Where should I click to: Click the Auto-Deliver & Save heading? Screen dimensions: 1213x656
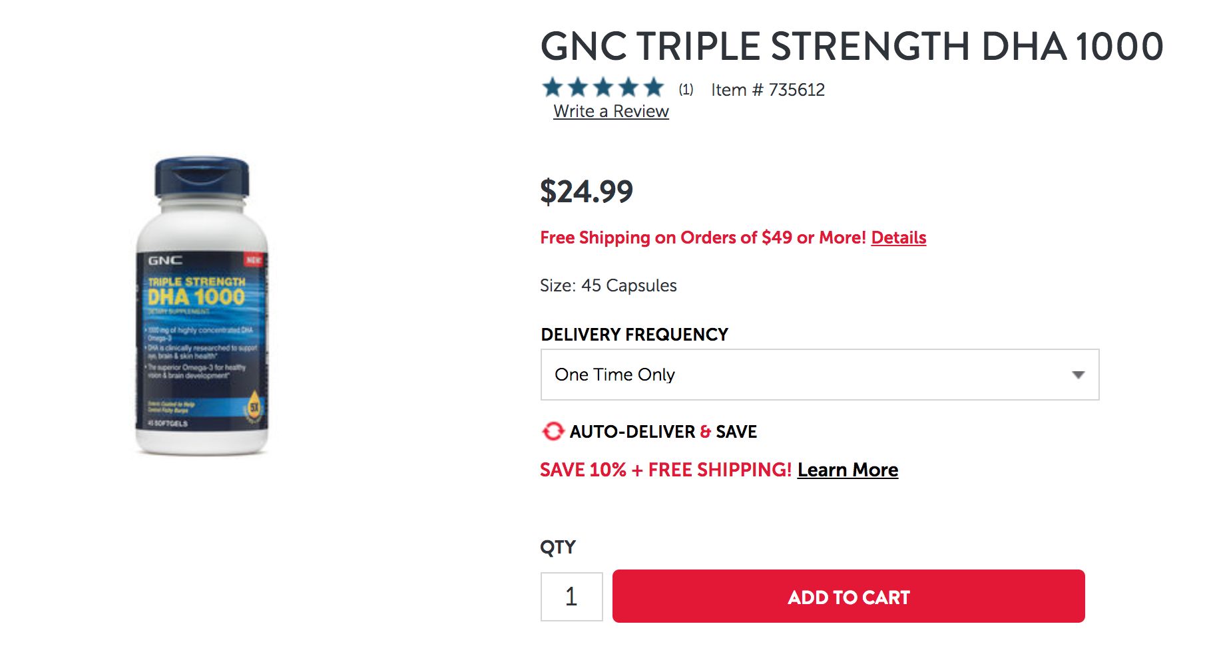(x=663, y=432)
